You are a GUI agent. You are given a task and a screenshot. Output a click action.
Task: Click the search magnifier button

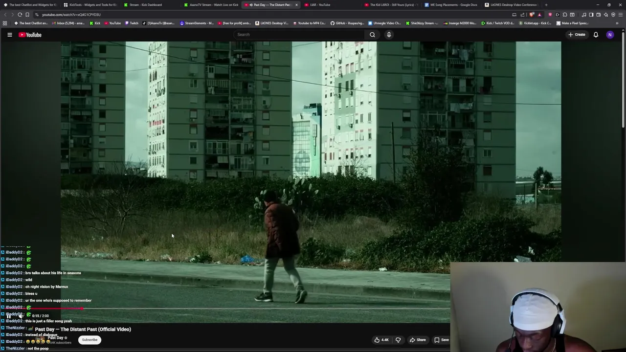(x=372, y=35)
